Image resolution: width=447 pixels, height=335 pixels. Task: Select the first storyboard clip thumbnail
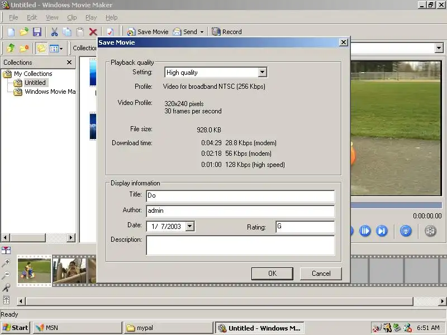pos(34,271)
